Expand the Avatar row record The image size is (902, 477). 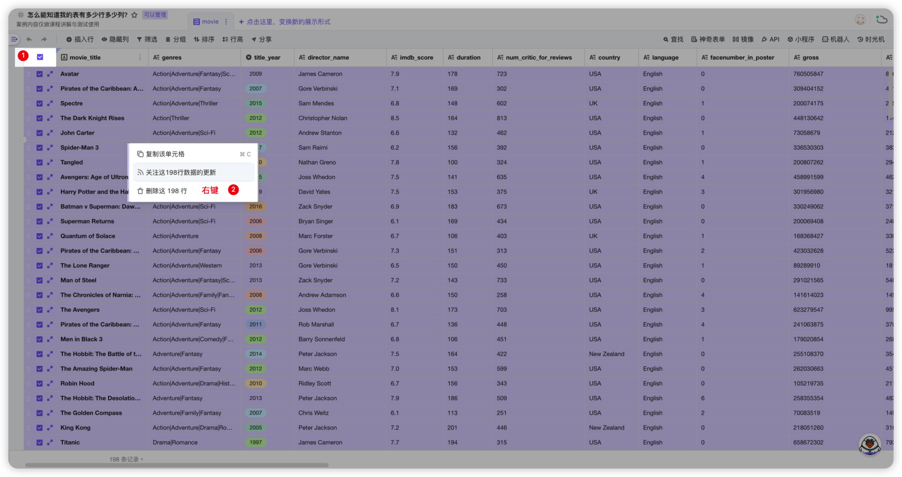(x=50, y=74)
